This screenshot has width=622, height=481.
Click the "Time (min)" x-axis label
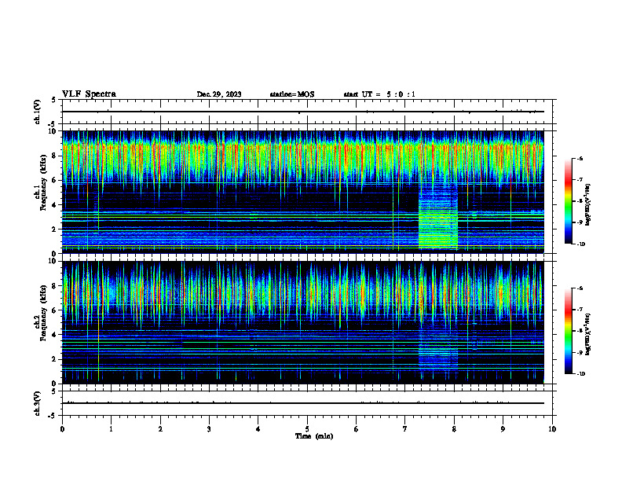click(314, 436)
